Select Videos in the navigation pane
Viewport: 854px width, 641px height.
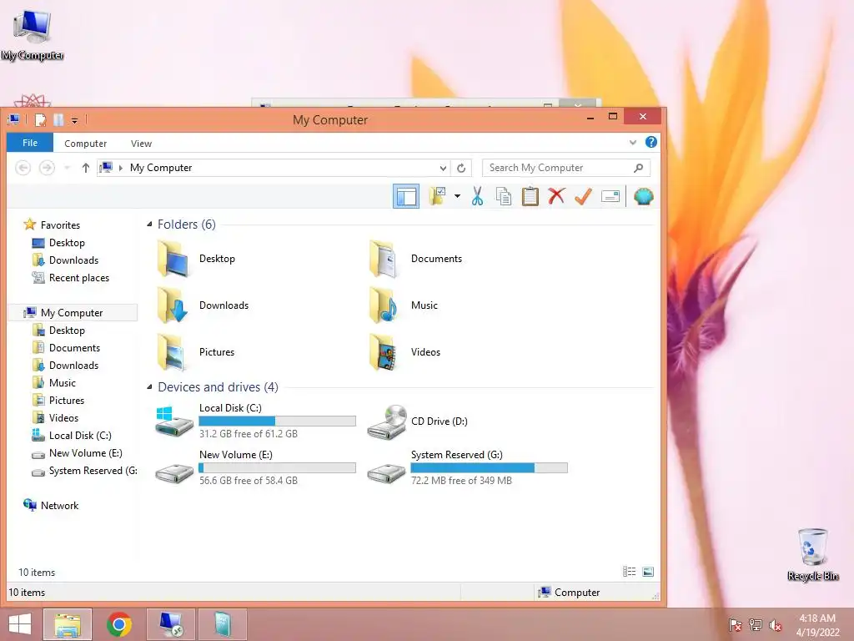coord(56,417)
